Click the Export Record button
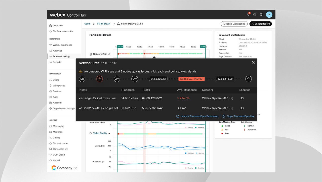 pos(261,24)
